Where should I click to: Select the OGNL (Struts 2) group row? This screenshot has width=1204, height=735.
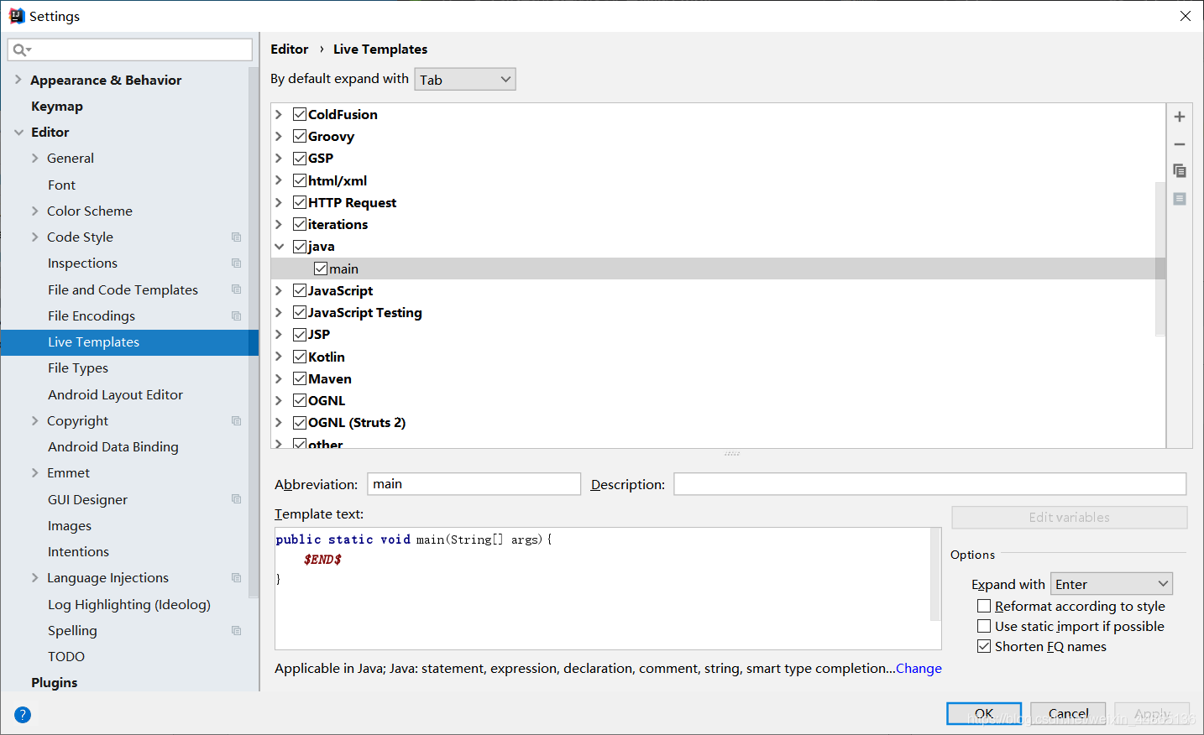tap(719, 423)
